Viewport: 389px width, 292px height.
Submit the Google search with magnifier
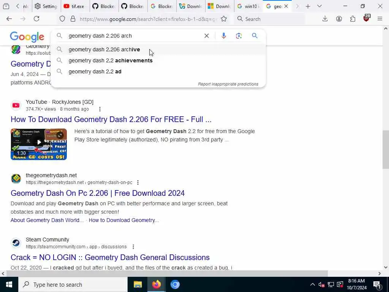(255, 36)
